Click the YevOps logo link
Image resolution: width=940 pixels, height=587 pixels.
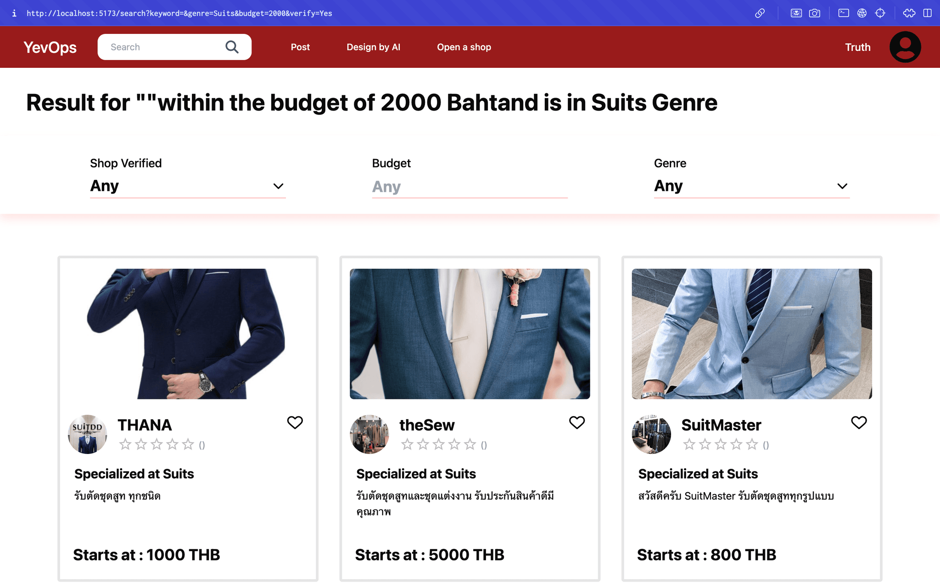(50, 47)
